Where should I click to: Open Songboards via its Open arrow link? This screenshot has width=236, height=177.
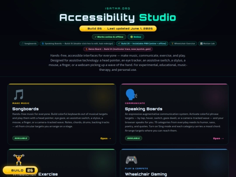click(106, 139)
